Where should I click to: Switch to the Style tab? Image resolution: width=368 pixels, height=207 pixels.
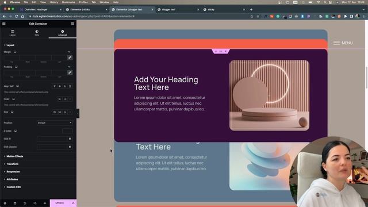(x=37, y=33)
